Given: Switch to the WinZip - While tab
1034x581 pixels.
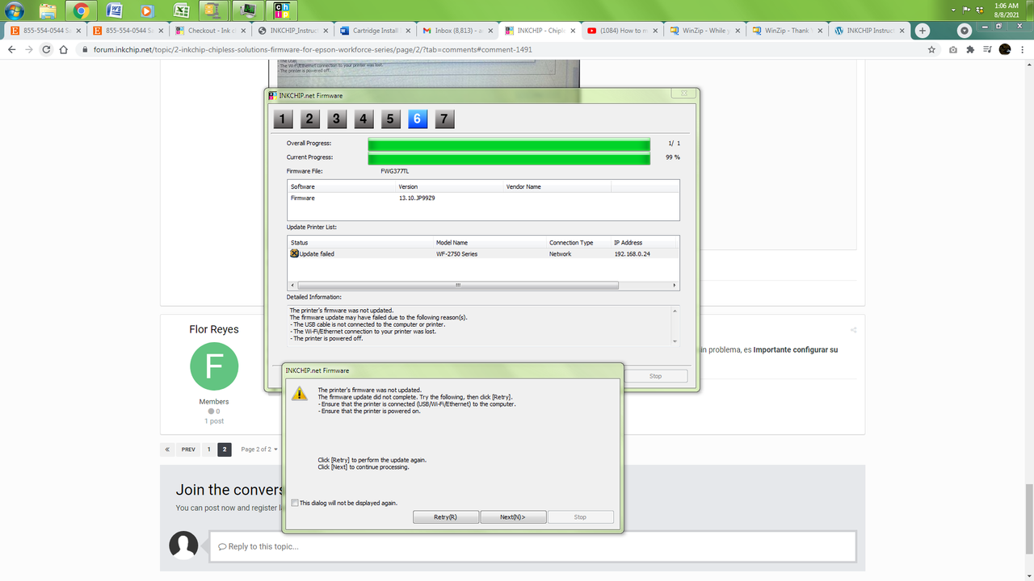Looking at the screenshot, I should (x=705, y=31).
